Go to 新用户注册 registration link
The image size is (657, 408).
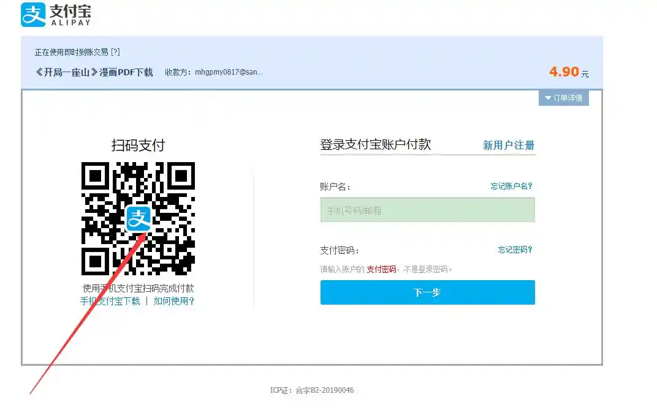click(x=508, y=145)
